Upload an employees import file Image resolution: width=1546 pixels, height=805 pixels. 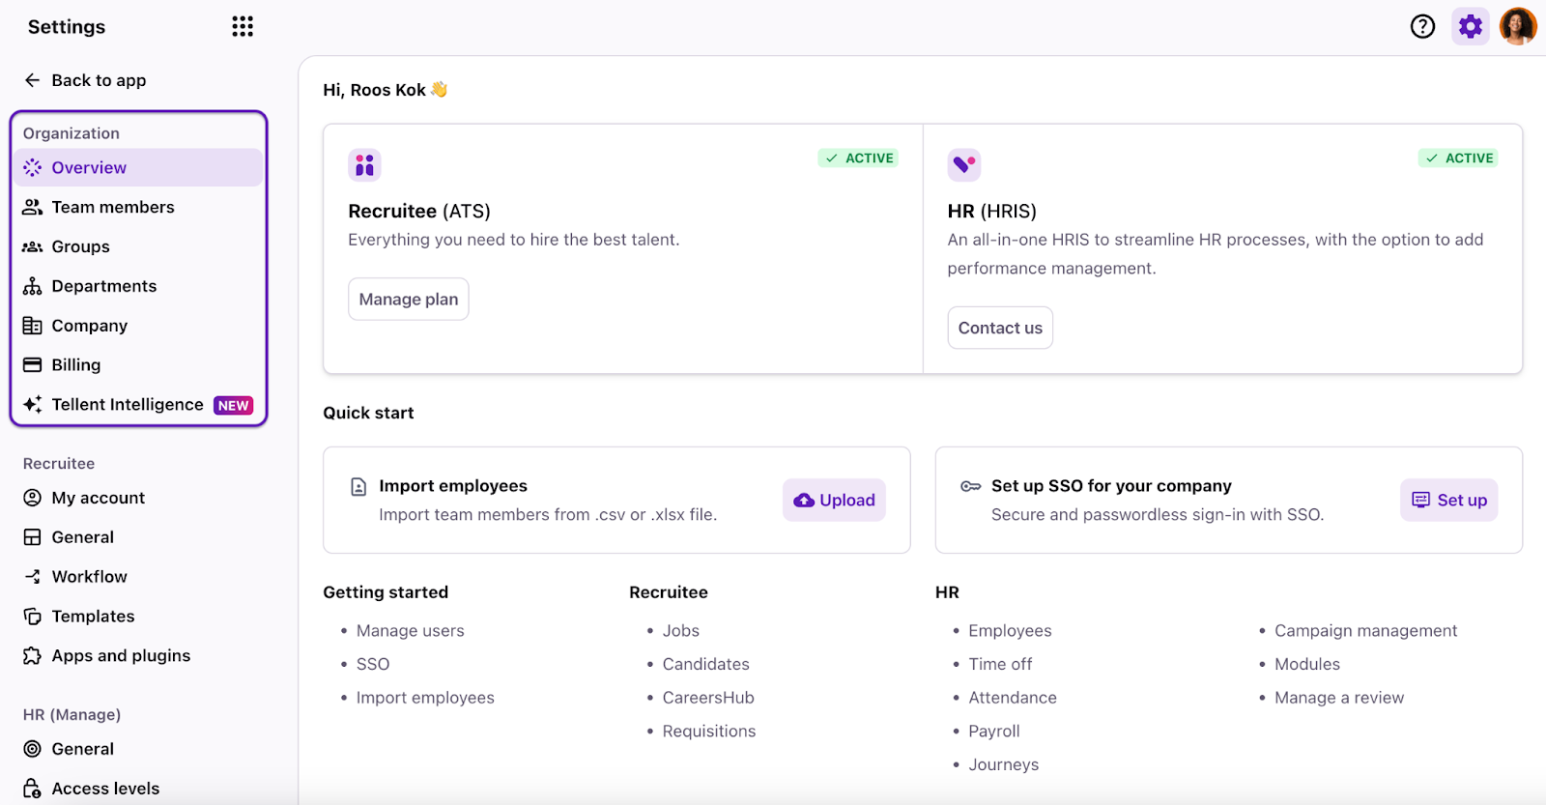coord(834,501)
